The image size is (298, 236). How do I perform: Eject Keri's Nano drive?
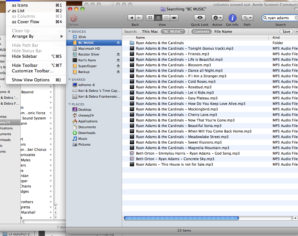(x=118, y=59)
